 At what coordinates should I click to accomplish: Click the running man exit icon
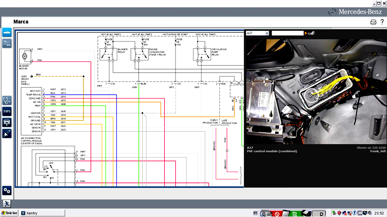pos(7,204)
